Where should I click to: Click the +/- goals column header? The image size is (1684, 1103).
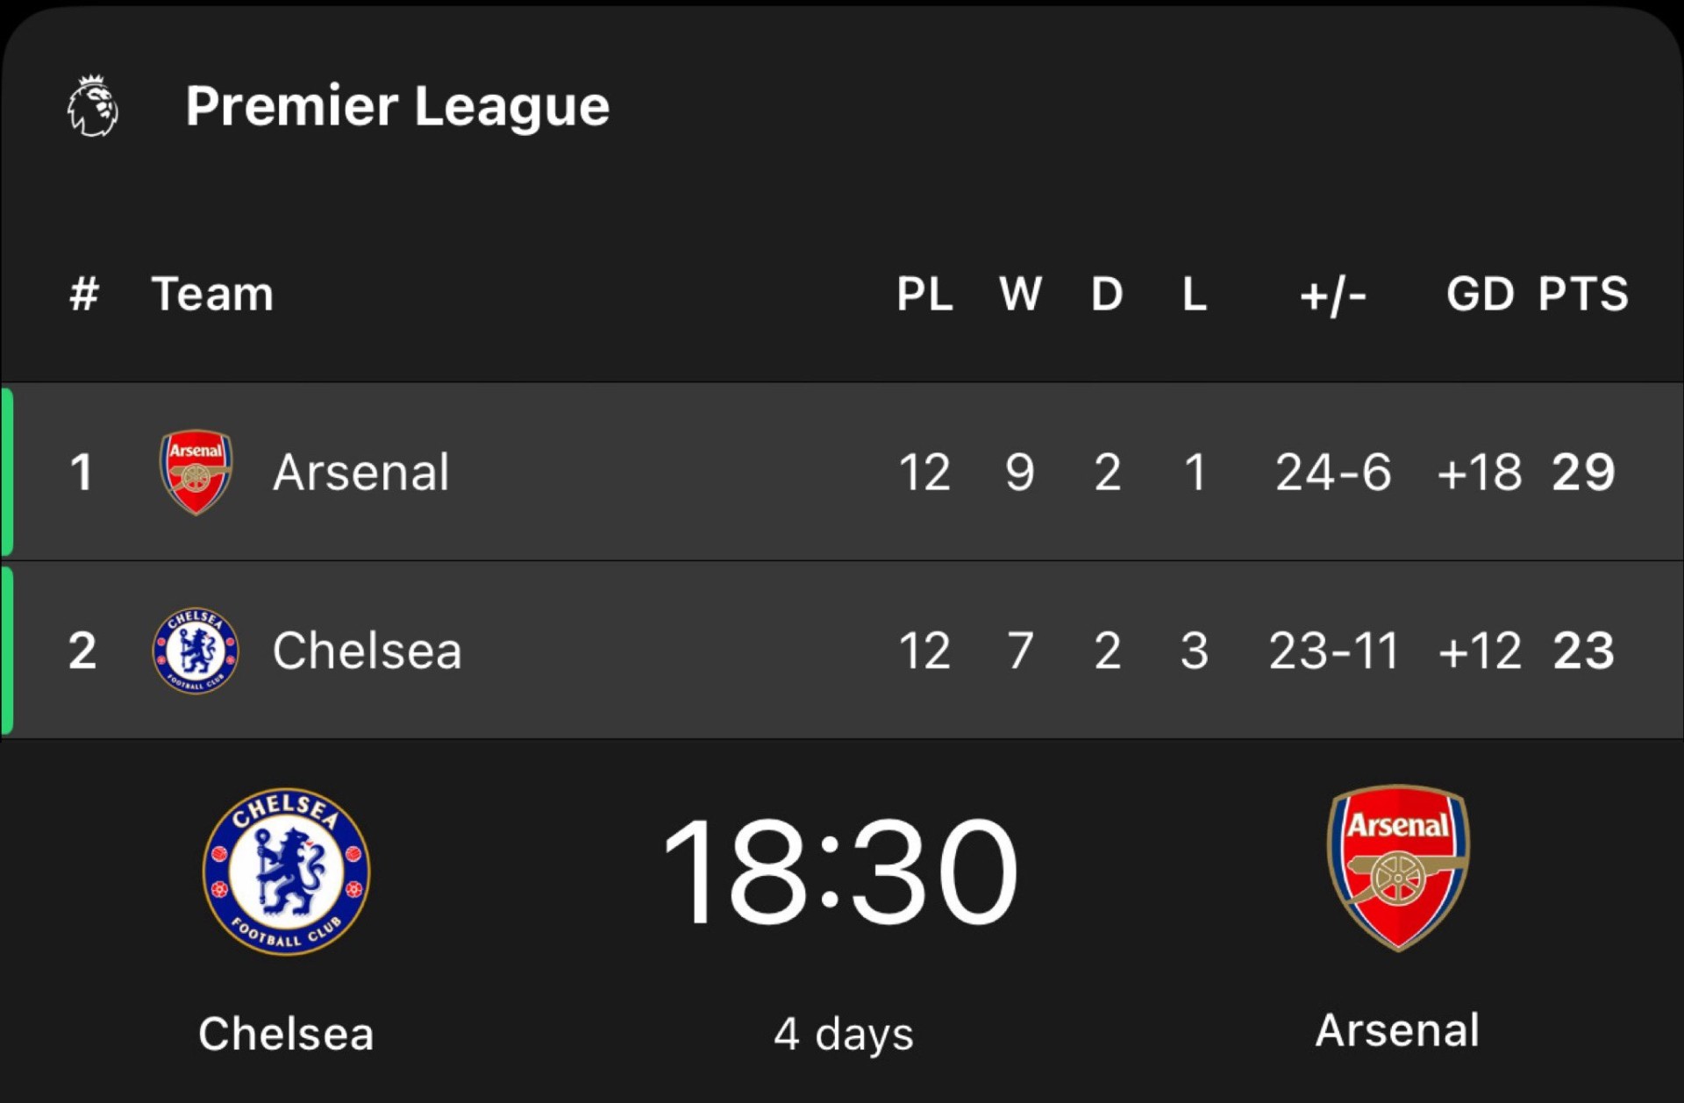coord(1332,295)
